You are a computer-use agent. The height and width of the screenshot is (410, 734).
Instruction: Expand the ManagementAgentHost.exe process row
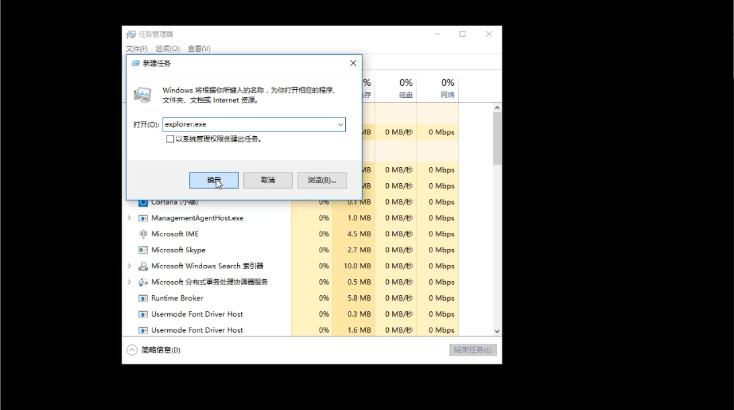(x=130, y=218)
